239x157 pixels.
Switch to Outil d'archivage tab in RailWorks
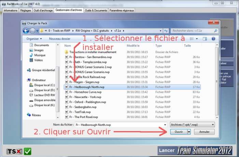[43, 11]
